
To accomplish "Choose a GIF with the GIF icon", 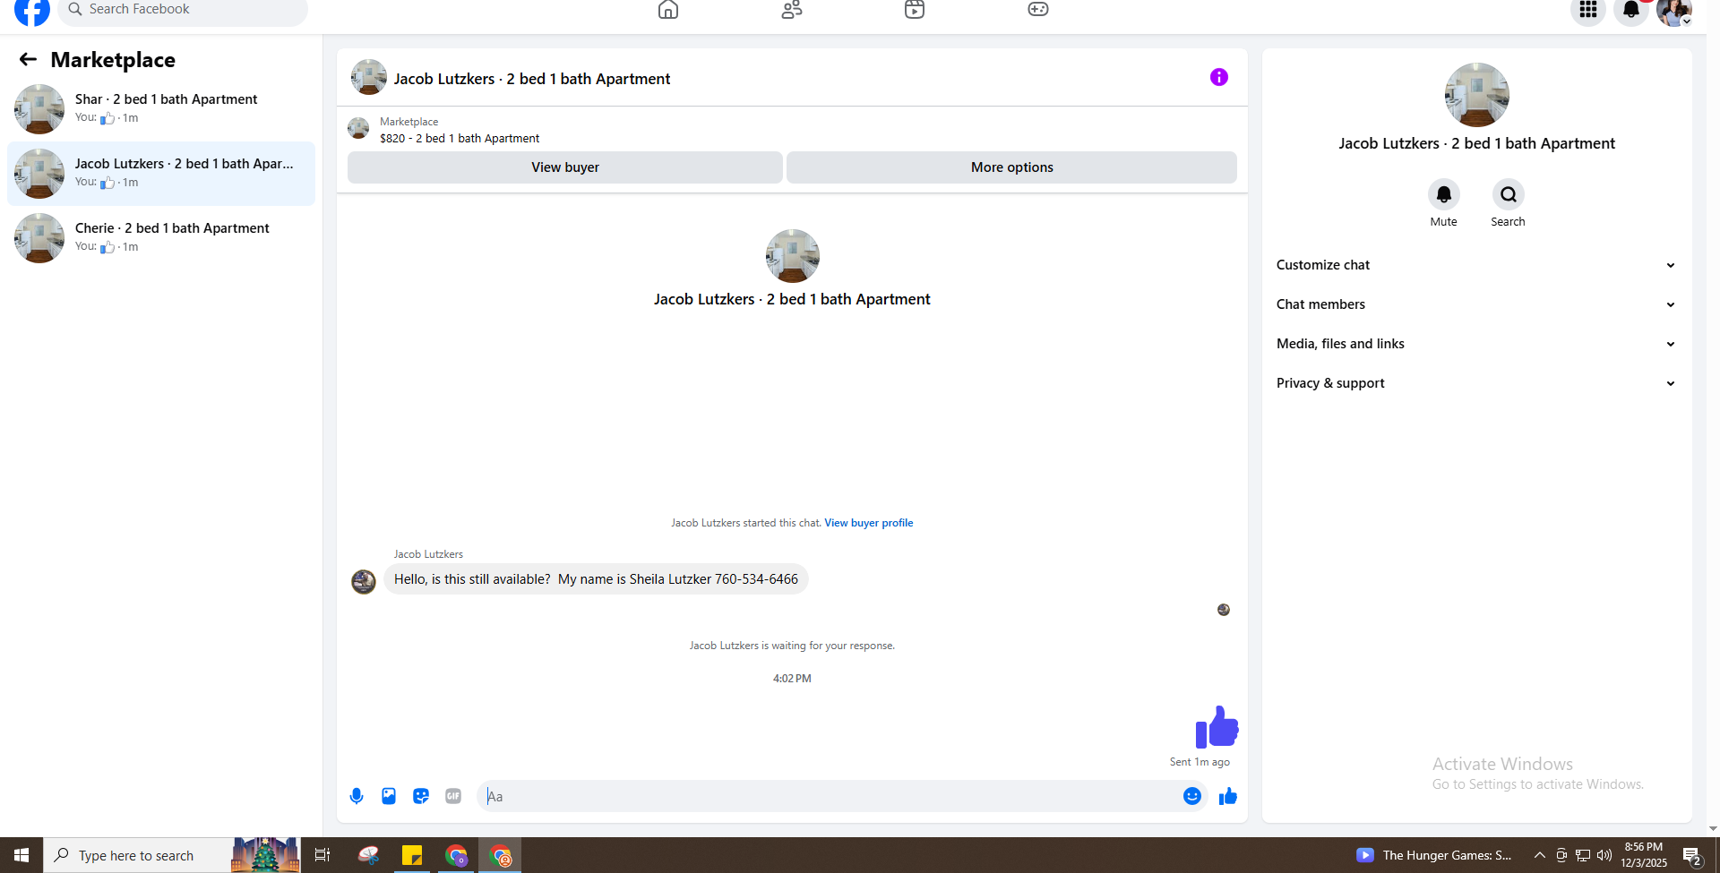I will [x=453, y=796].
